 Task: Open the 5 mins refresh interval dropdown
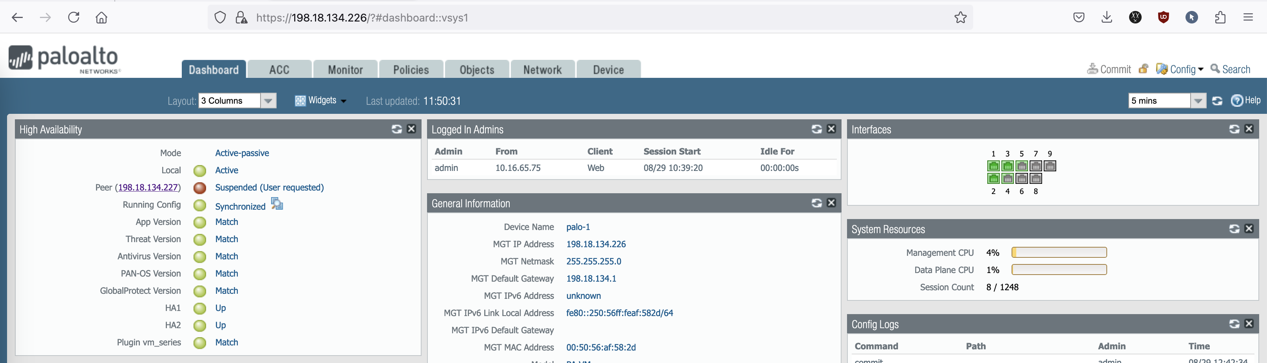click(x=1198, y=101)
